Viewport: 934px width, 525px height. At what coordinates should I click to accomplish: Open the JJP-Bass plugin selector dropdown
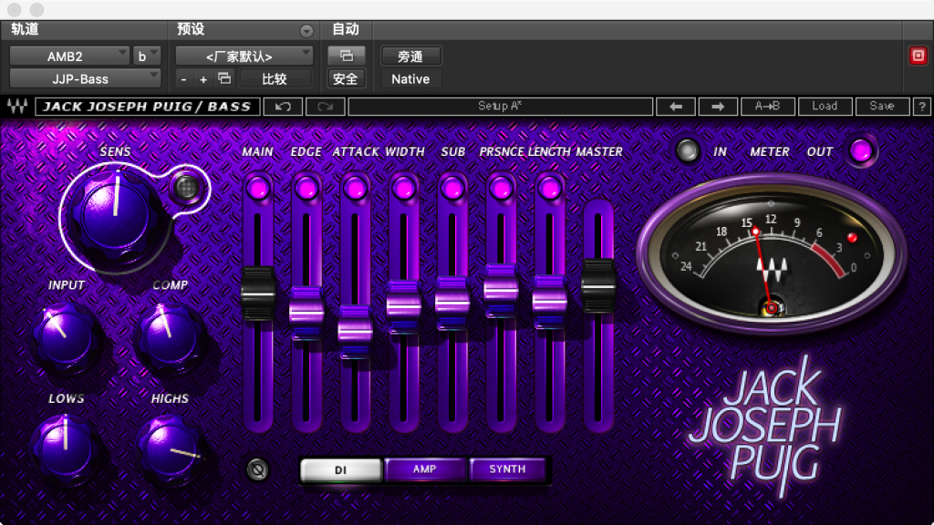85,78
